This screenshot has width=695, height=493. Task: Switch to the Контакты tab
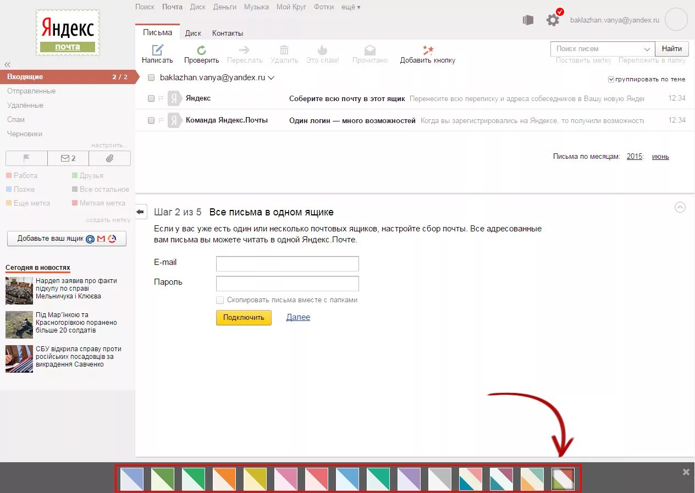coord(228,33)
